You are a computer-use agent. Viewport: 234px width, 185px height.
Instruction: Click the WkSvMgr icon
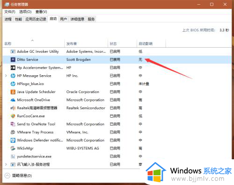coord(13,149)
